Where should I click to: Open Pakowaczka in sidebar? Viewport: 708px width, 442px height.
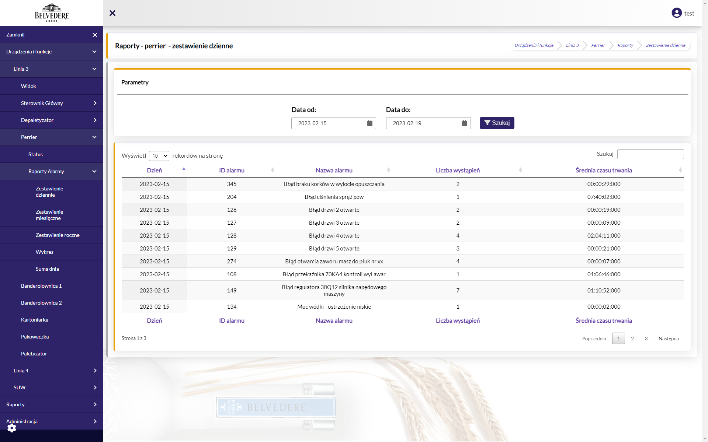[x=52, y=337]
